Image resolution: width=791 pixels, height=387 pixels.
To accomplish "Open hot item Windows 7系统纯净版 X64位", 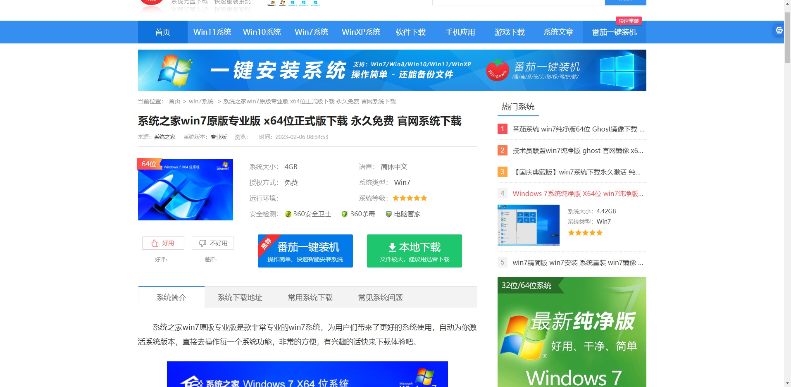I will [578, 193].
